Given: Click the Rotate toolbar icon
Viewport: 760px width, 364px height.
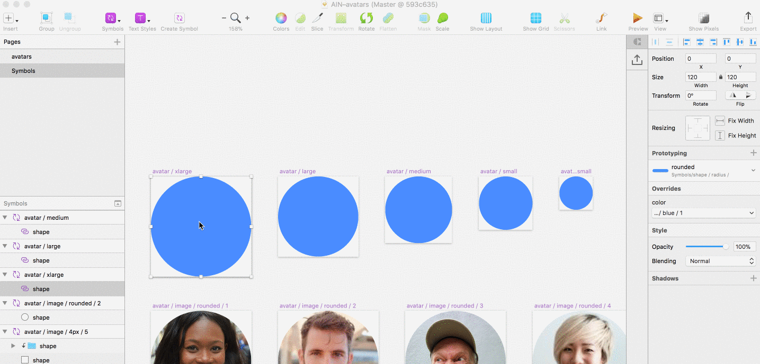Looking at the screenshot, I should (x=366, y=18).
